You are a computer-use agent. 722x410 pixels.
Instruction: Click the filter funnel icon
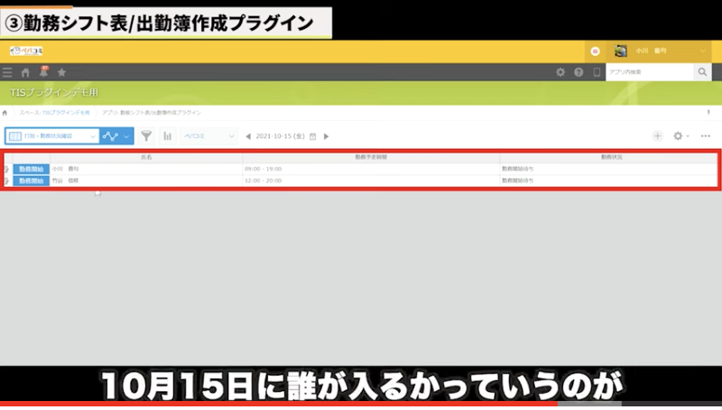point(146,136)
